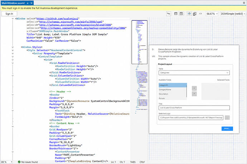Viewport: 247px width, 164px height.
Task: Open the winfx/2006/xaml schema link
Action: (71, 22)
